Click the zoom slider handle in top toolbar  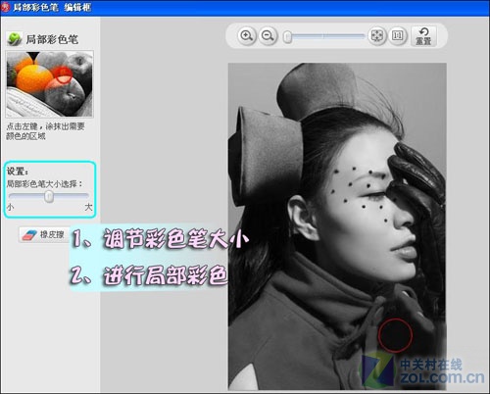click(287, 37)
